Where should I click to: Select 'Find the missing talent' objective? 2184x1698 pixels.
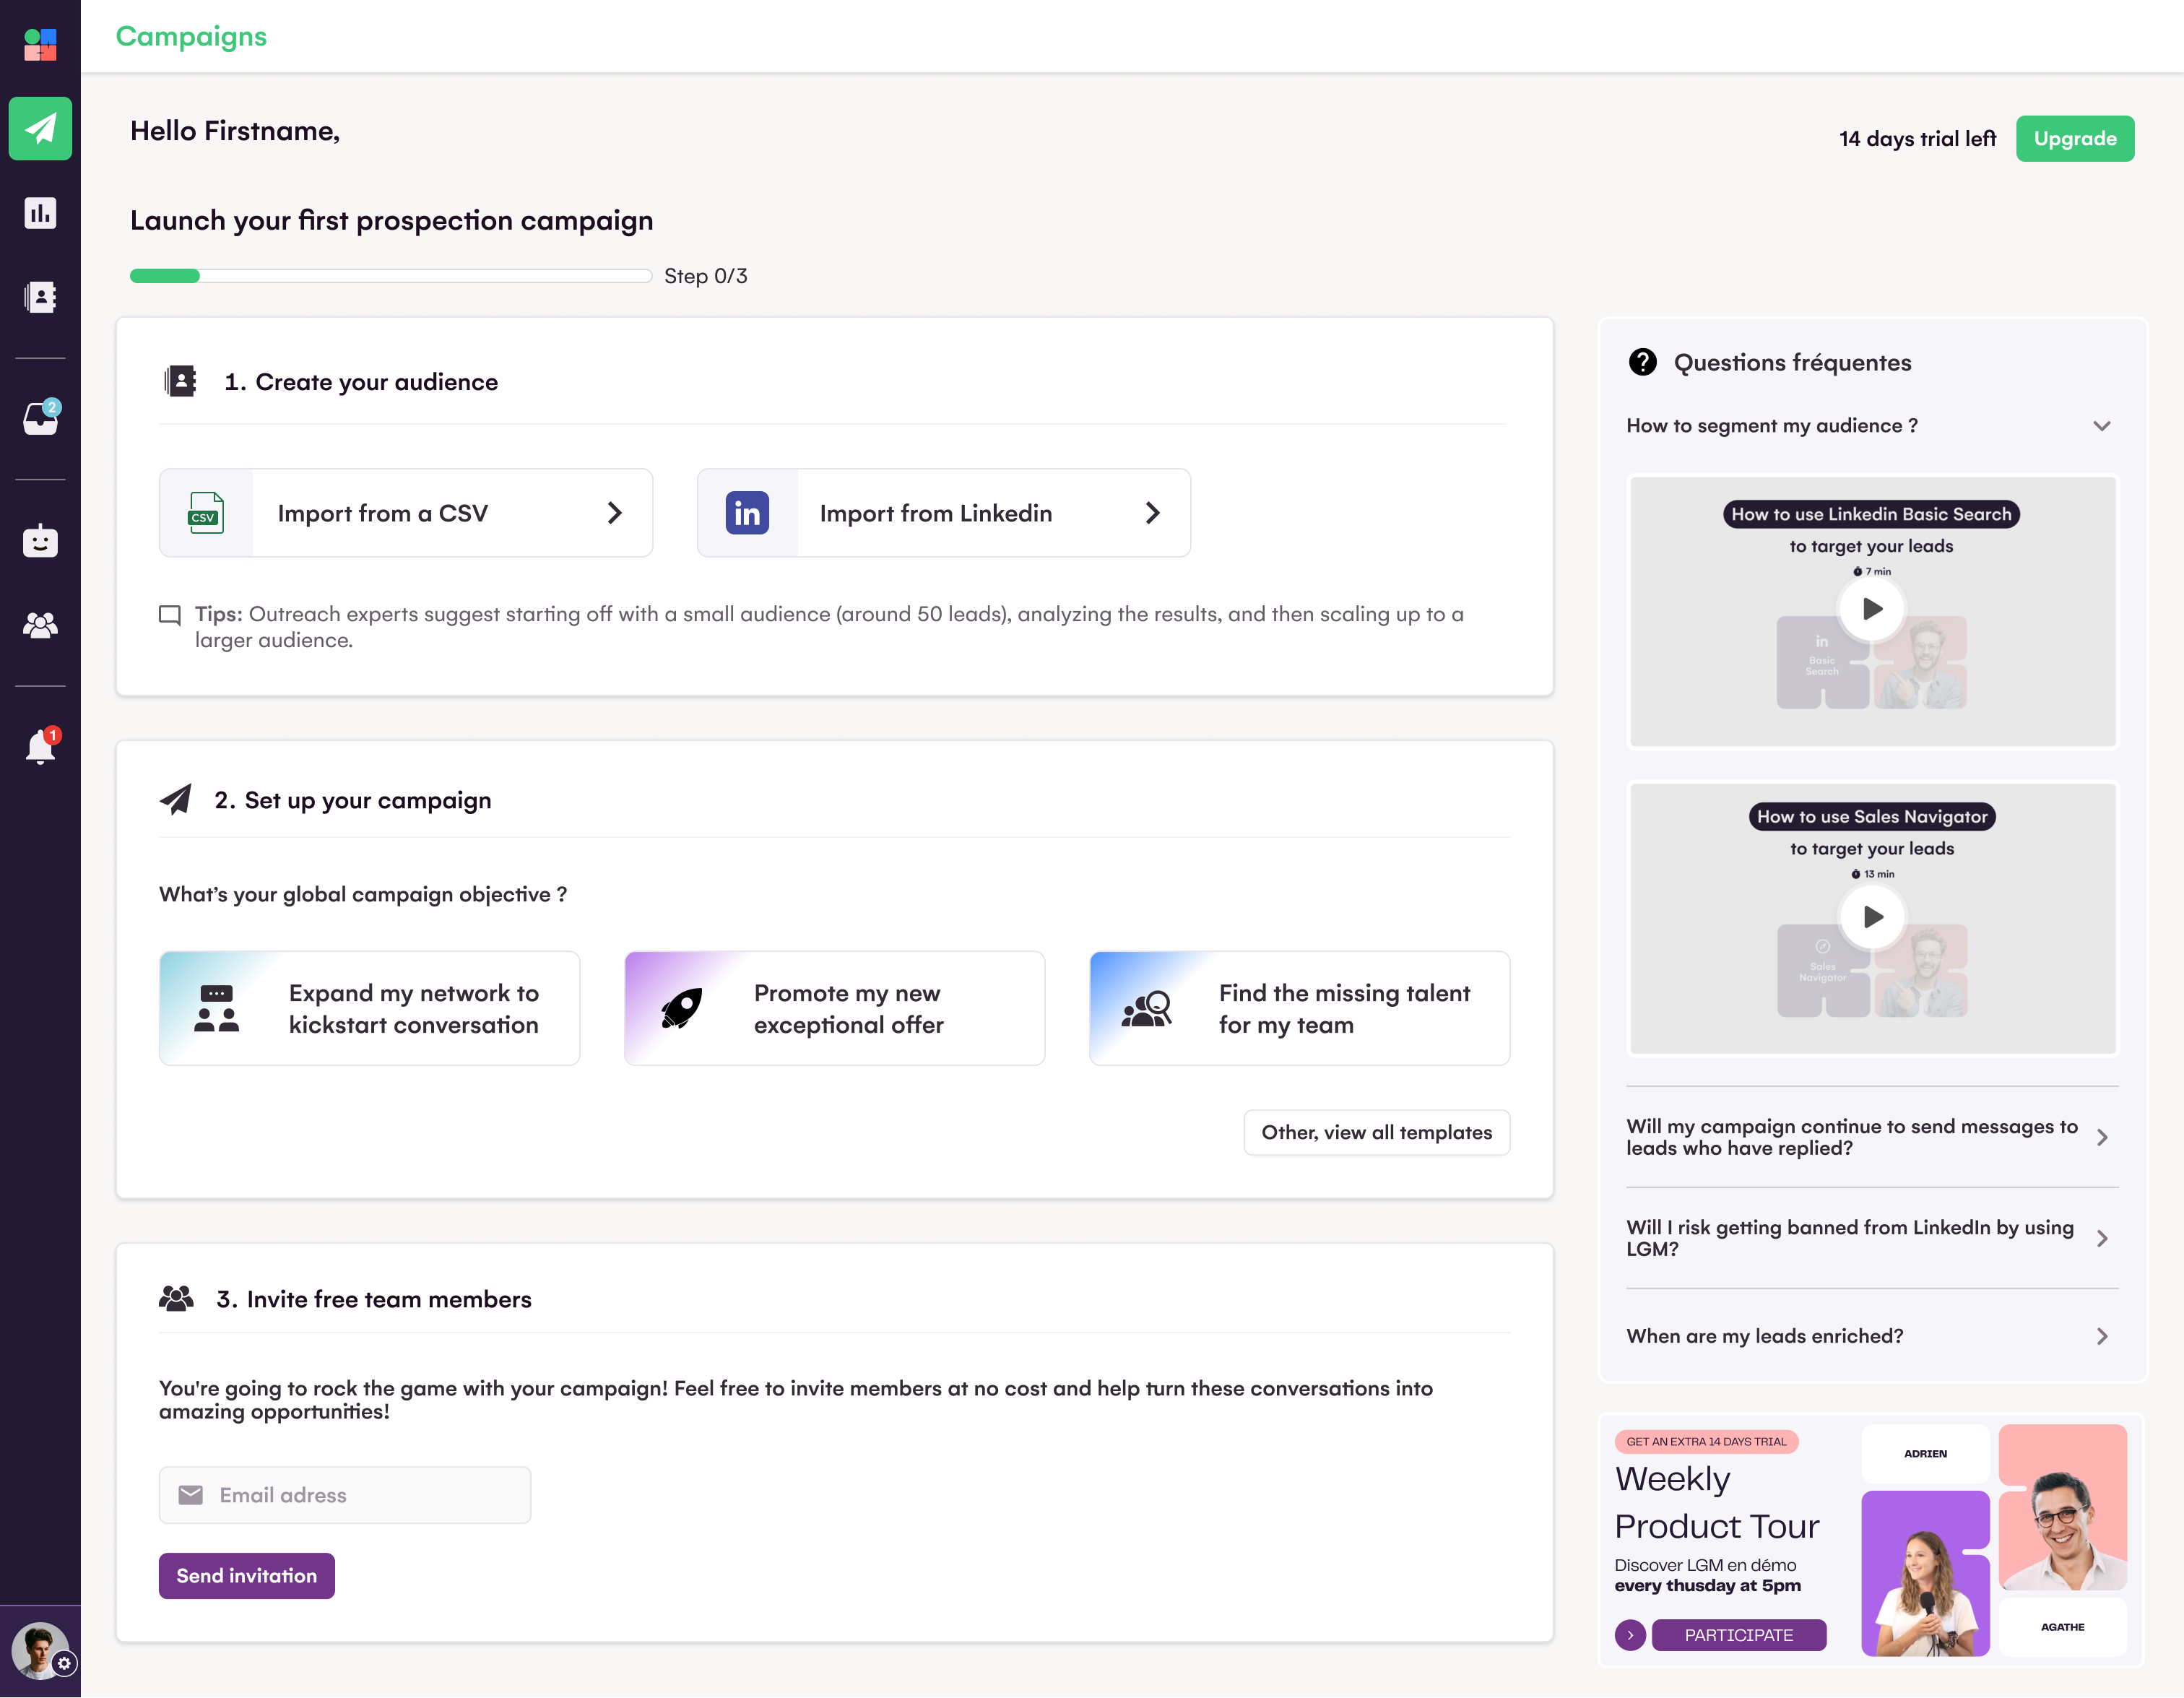coord(1299,1008)
